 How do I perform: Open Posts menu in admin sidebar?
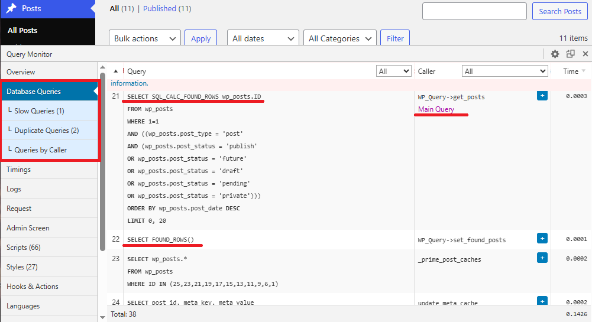point(47,9)
